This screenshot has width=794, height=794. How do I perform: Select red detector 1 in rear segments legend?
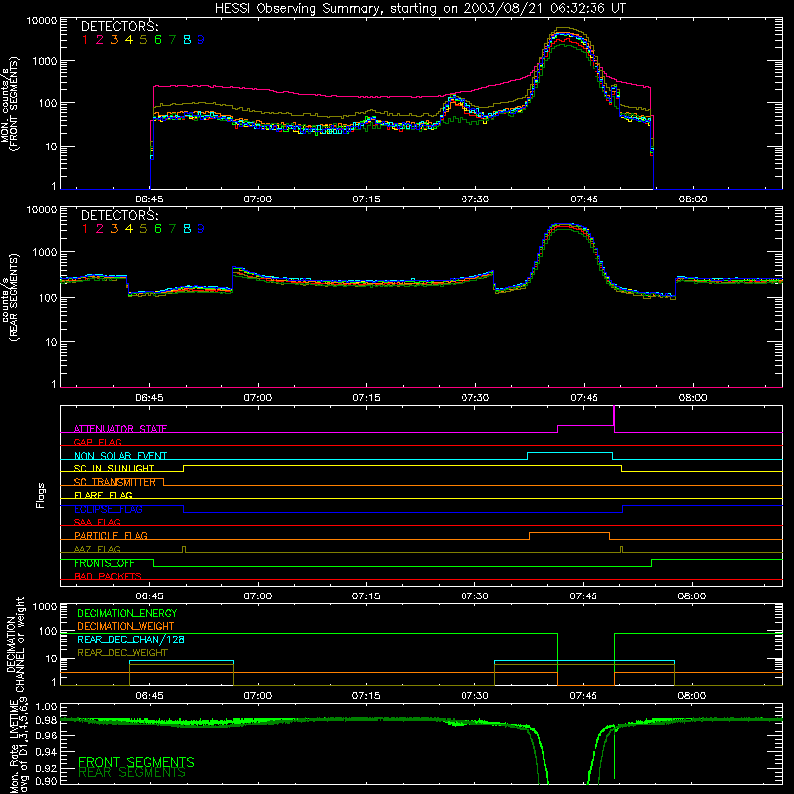pyautogui.click(x=85, y=229)
